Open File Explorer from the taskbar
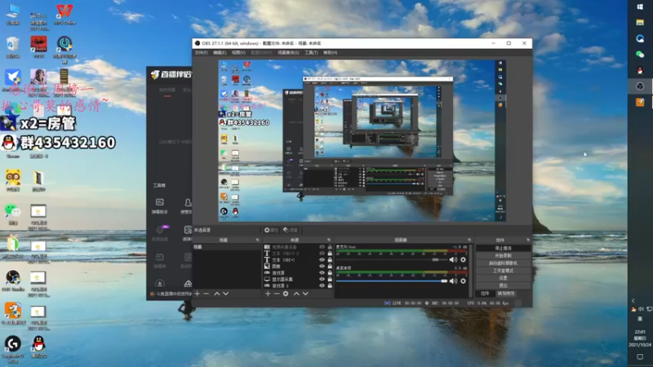653x367 pixels. tap(640, 23)
